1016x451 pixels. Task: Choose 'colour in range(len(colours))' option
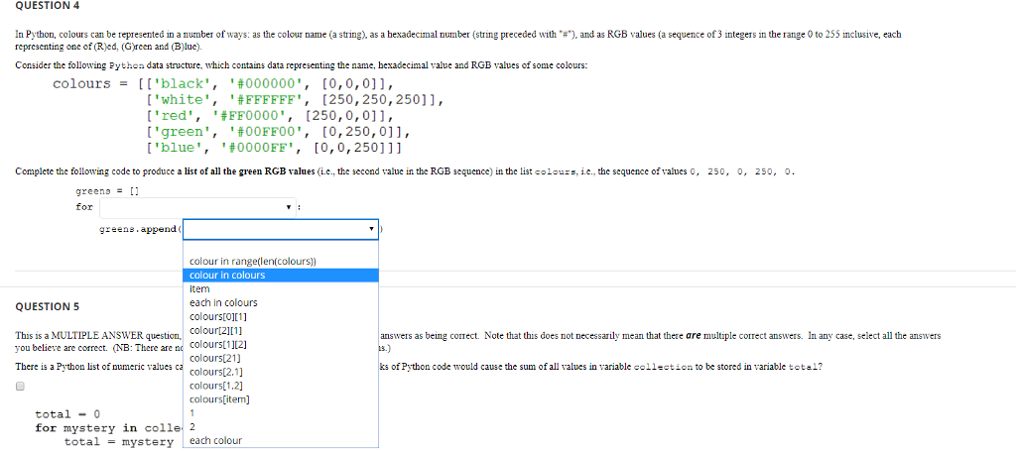281,262
